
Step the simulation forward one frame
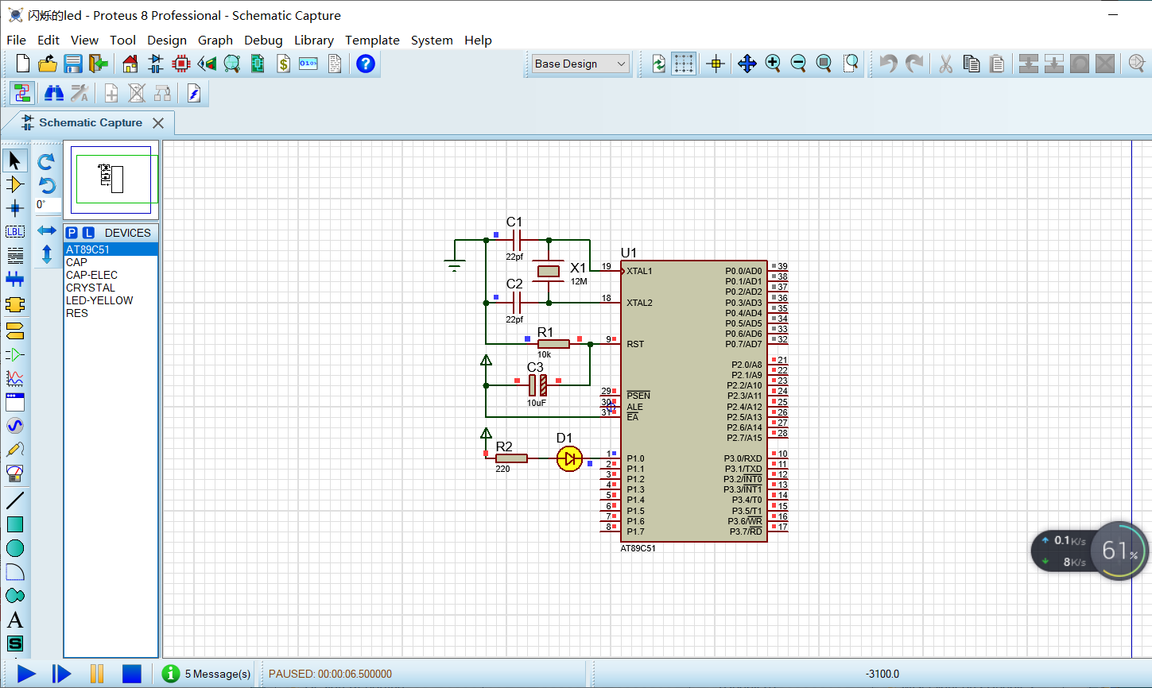click(x=62, y=674)
